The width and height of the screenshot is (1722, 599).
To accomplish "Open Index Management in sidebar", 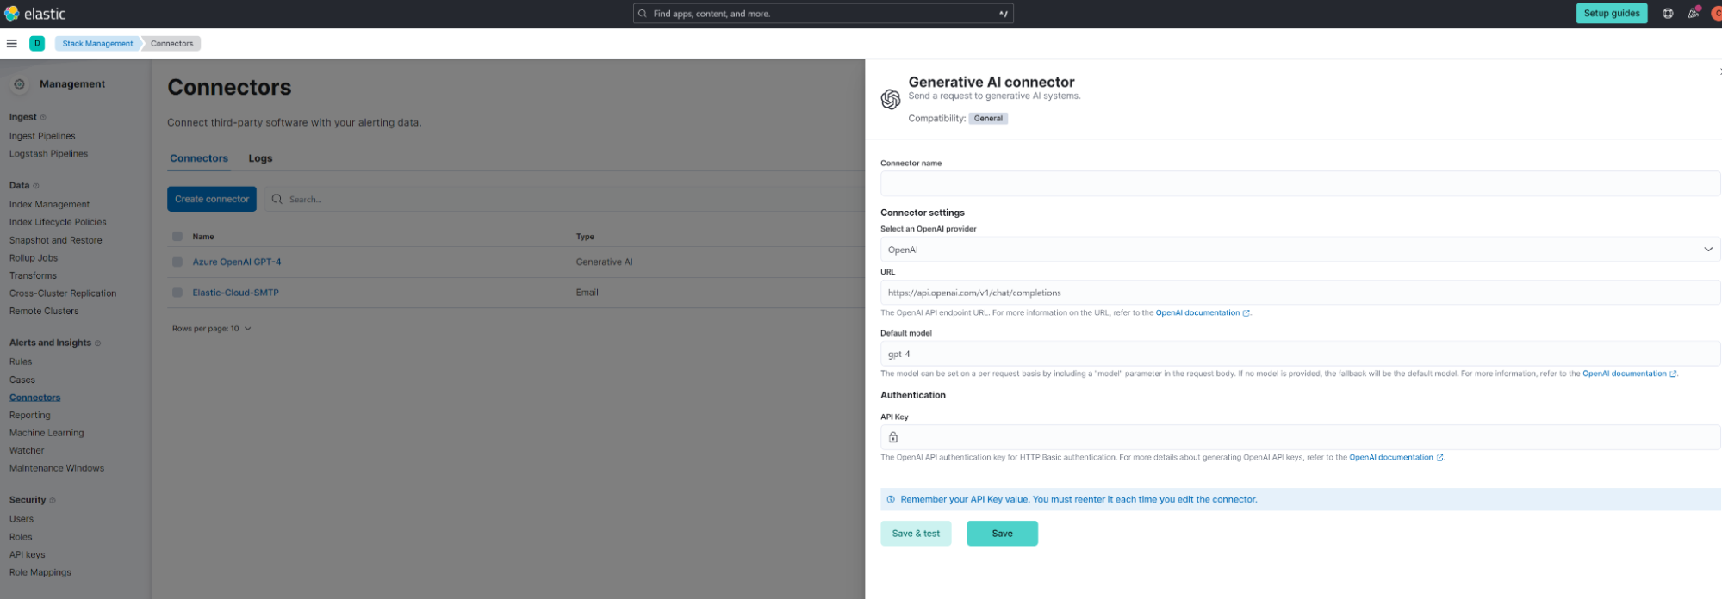I will 49,205.
